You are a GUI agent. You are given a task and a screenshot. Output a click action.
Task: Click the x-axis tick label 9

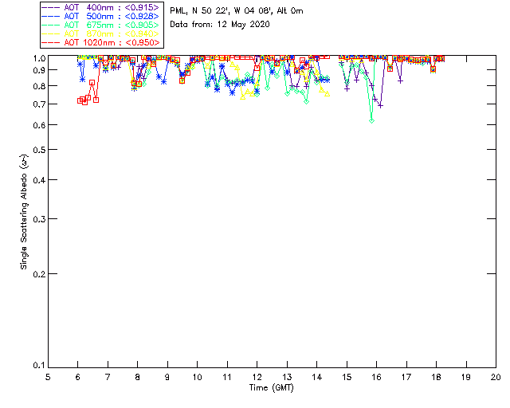coord(167,377)
